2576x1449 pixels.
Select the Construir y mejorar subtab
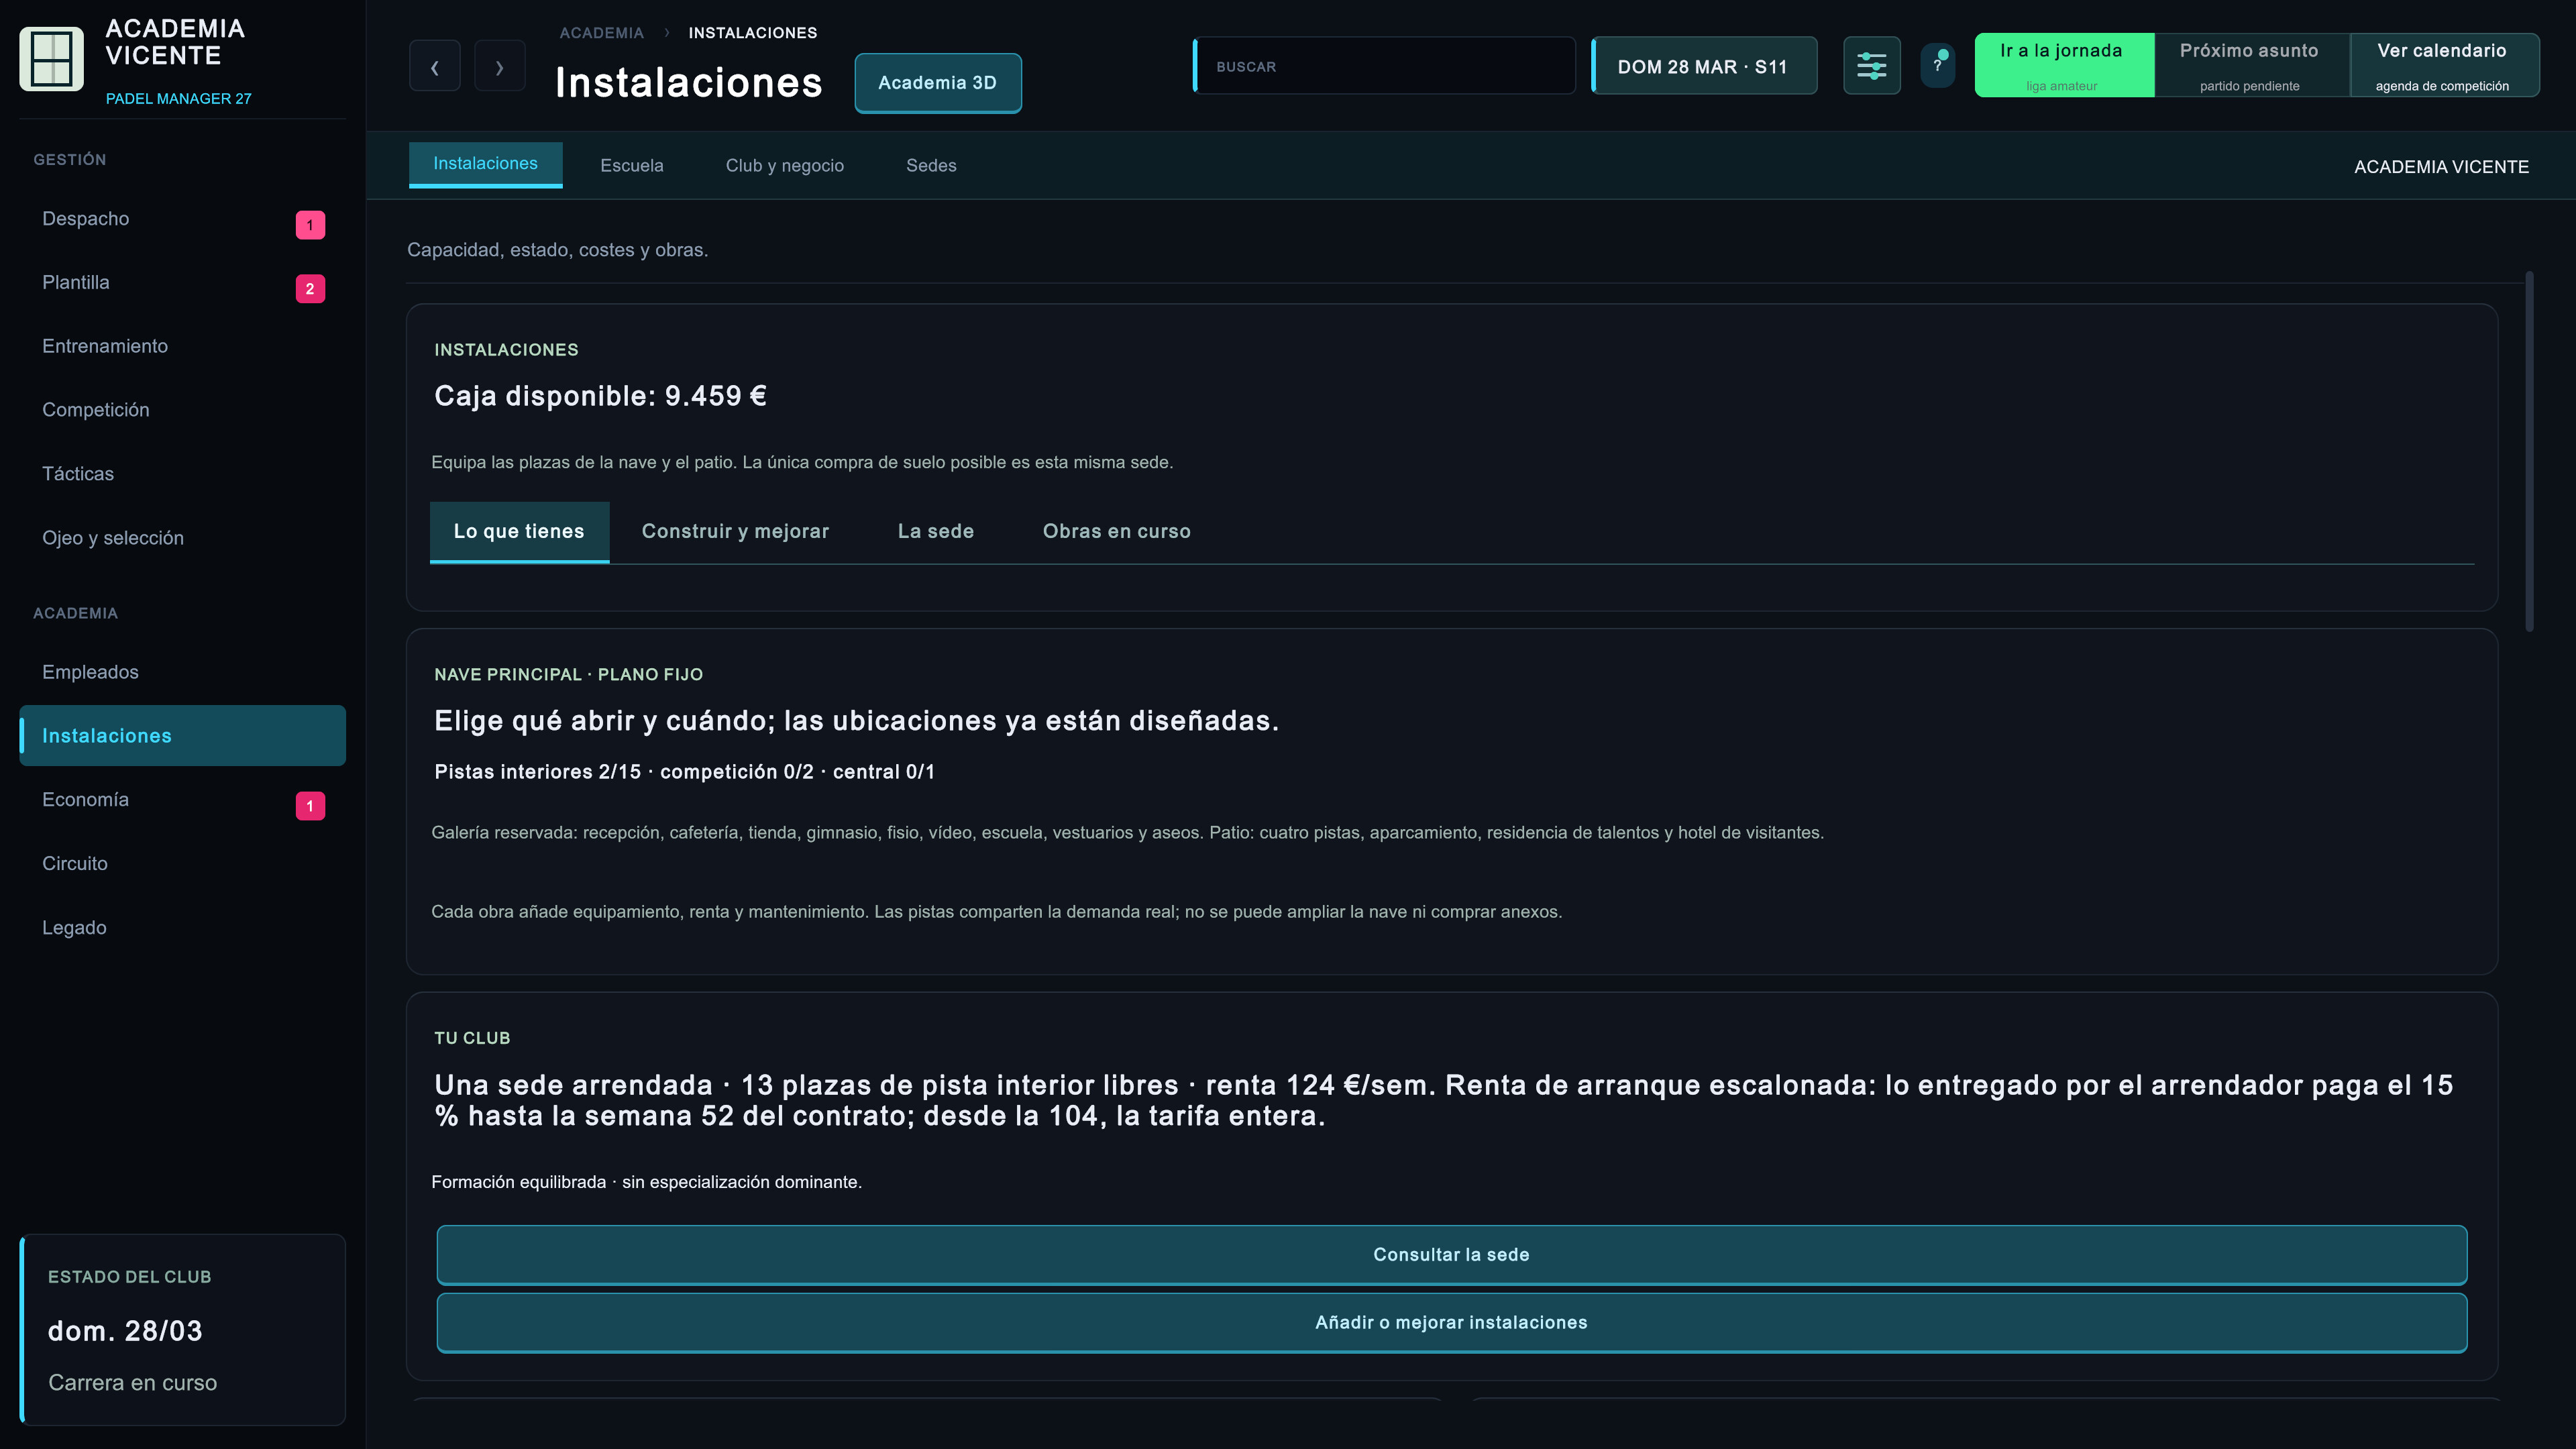[735, 531]
